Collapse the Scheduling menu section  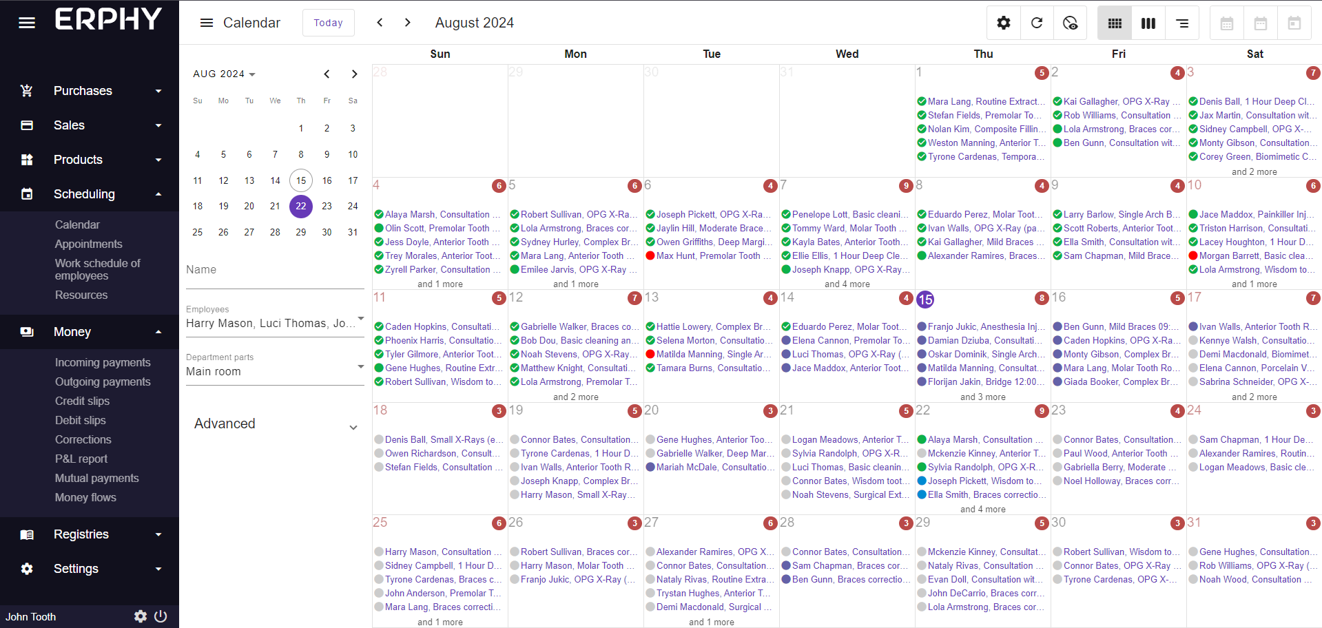coord(90,193)
